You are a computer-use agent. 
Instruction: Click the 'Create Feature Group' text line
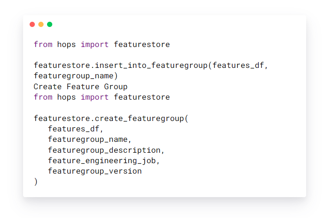pyautogui.click(x=81, y=87)
